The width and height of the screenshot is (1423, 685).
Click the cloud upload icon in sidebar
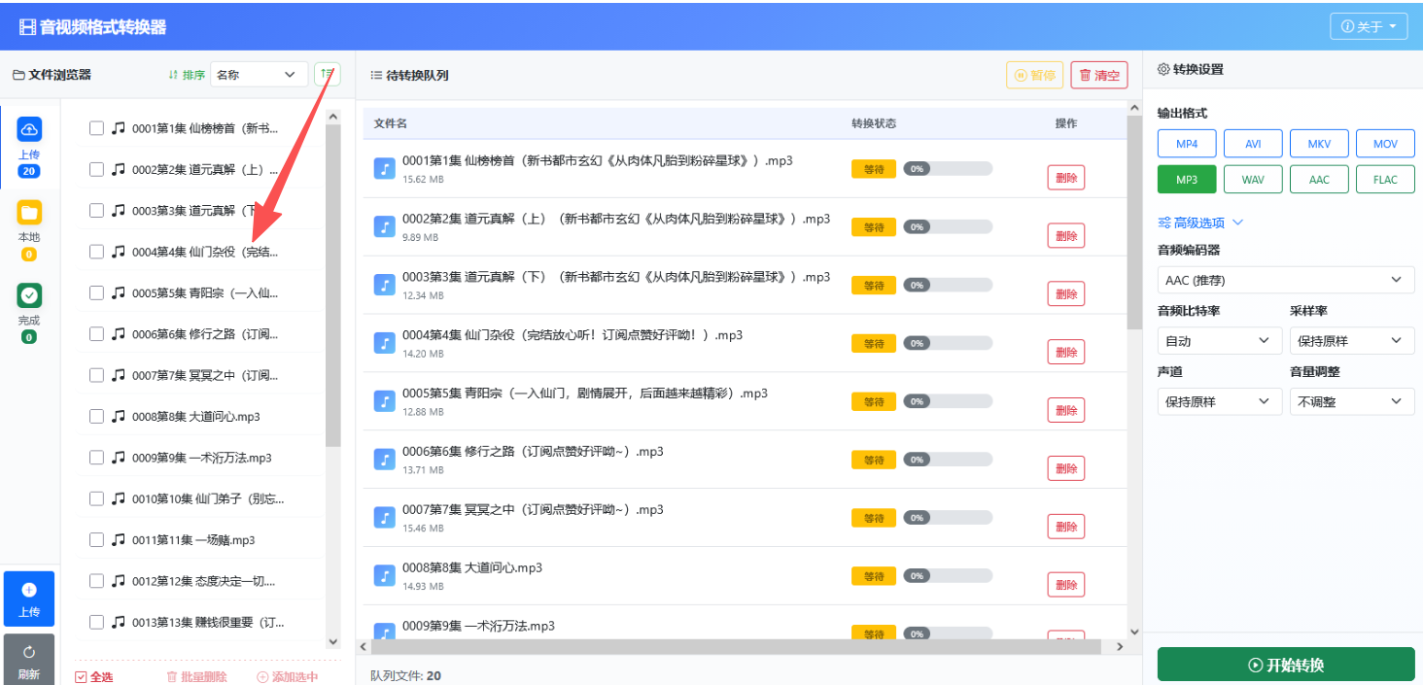[x=29, y=129]
